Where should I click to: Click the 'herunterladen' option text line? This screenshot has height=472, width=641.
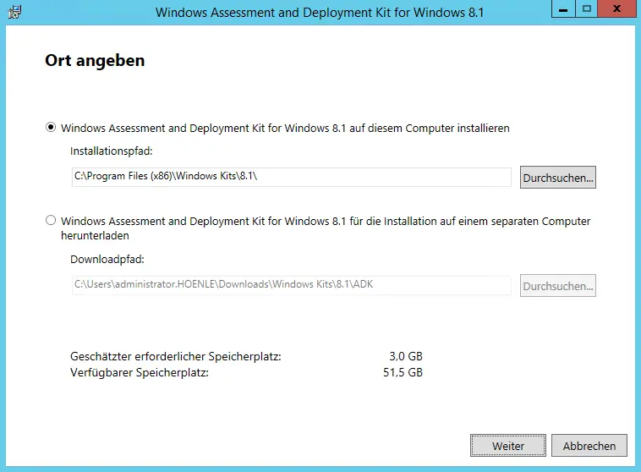click(x=95, y=236)
